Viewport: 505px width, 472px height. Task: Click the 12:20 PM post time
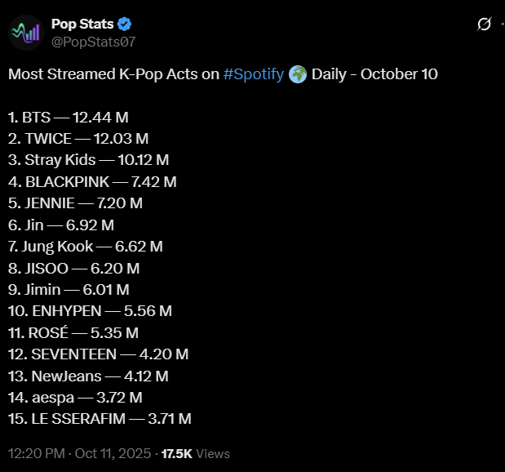pyautogui.click(x=34, y=453)
